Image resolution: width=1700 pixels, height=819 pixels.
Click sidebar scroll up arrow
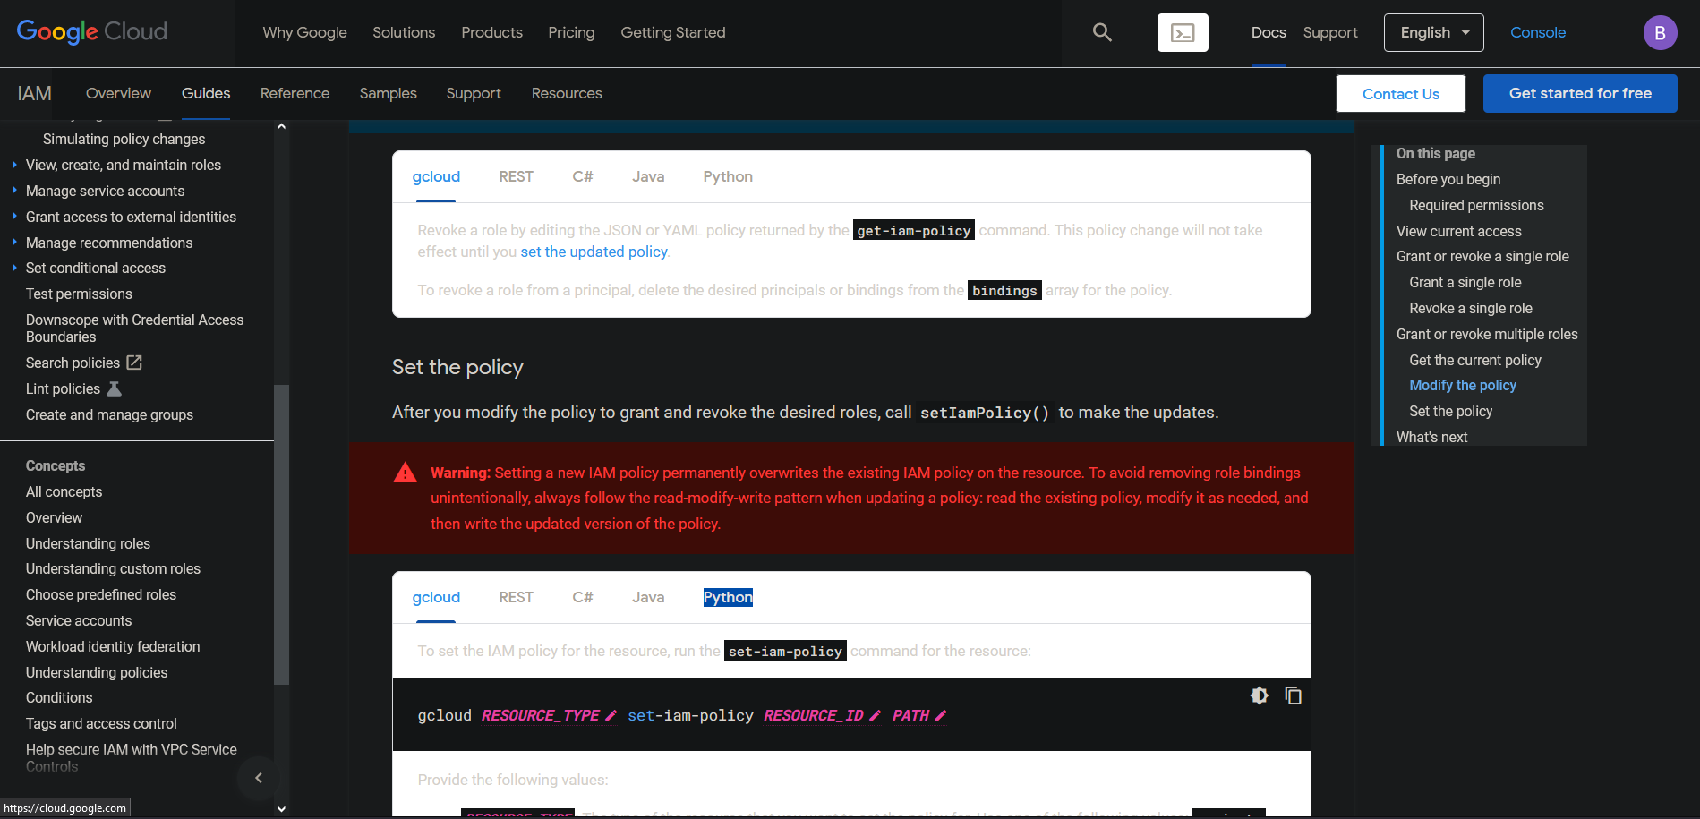[281, 127]
